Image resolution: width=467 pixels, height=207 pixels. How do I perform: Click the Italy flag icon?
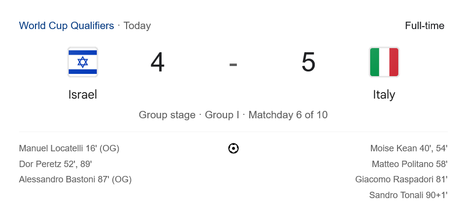click(x=384, y=62)
